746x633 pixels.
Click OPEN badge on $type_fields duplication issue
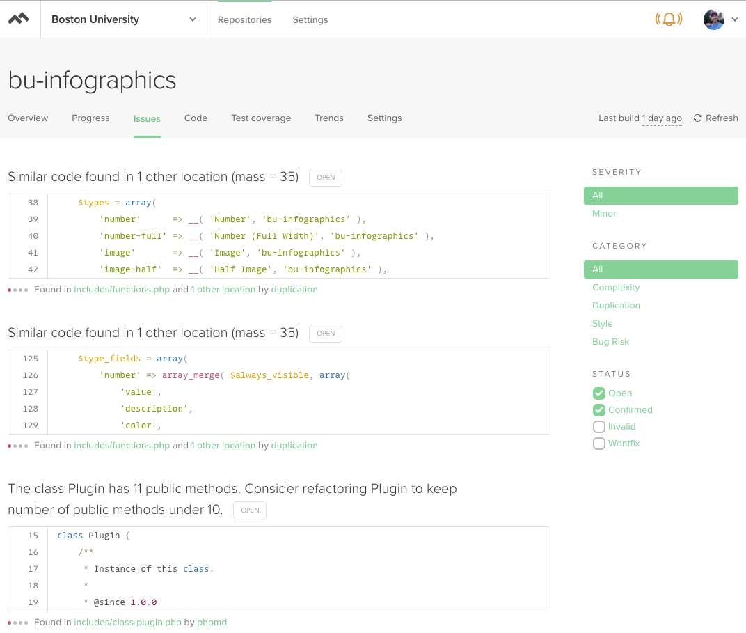pos(326,334)
